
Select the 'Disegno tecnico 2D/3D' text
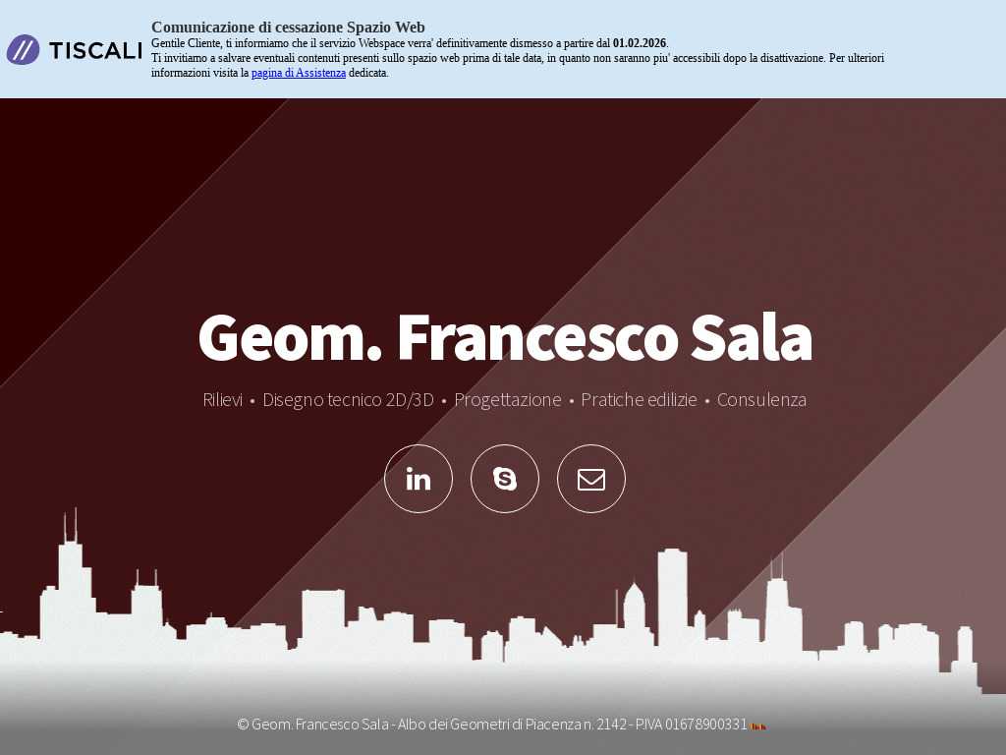tap(348, 400)
